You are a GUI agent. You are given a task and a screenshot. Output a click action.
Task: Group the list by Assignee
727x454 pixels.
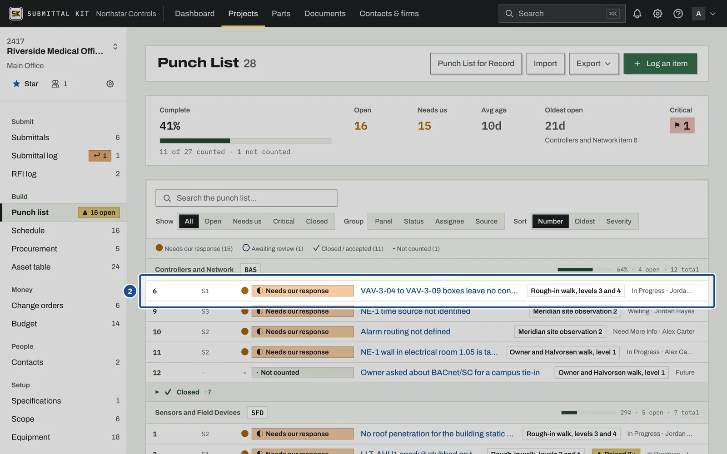point(449,222)
